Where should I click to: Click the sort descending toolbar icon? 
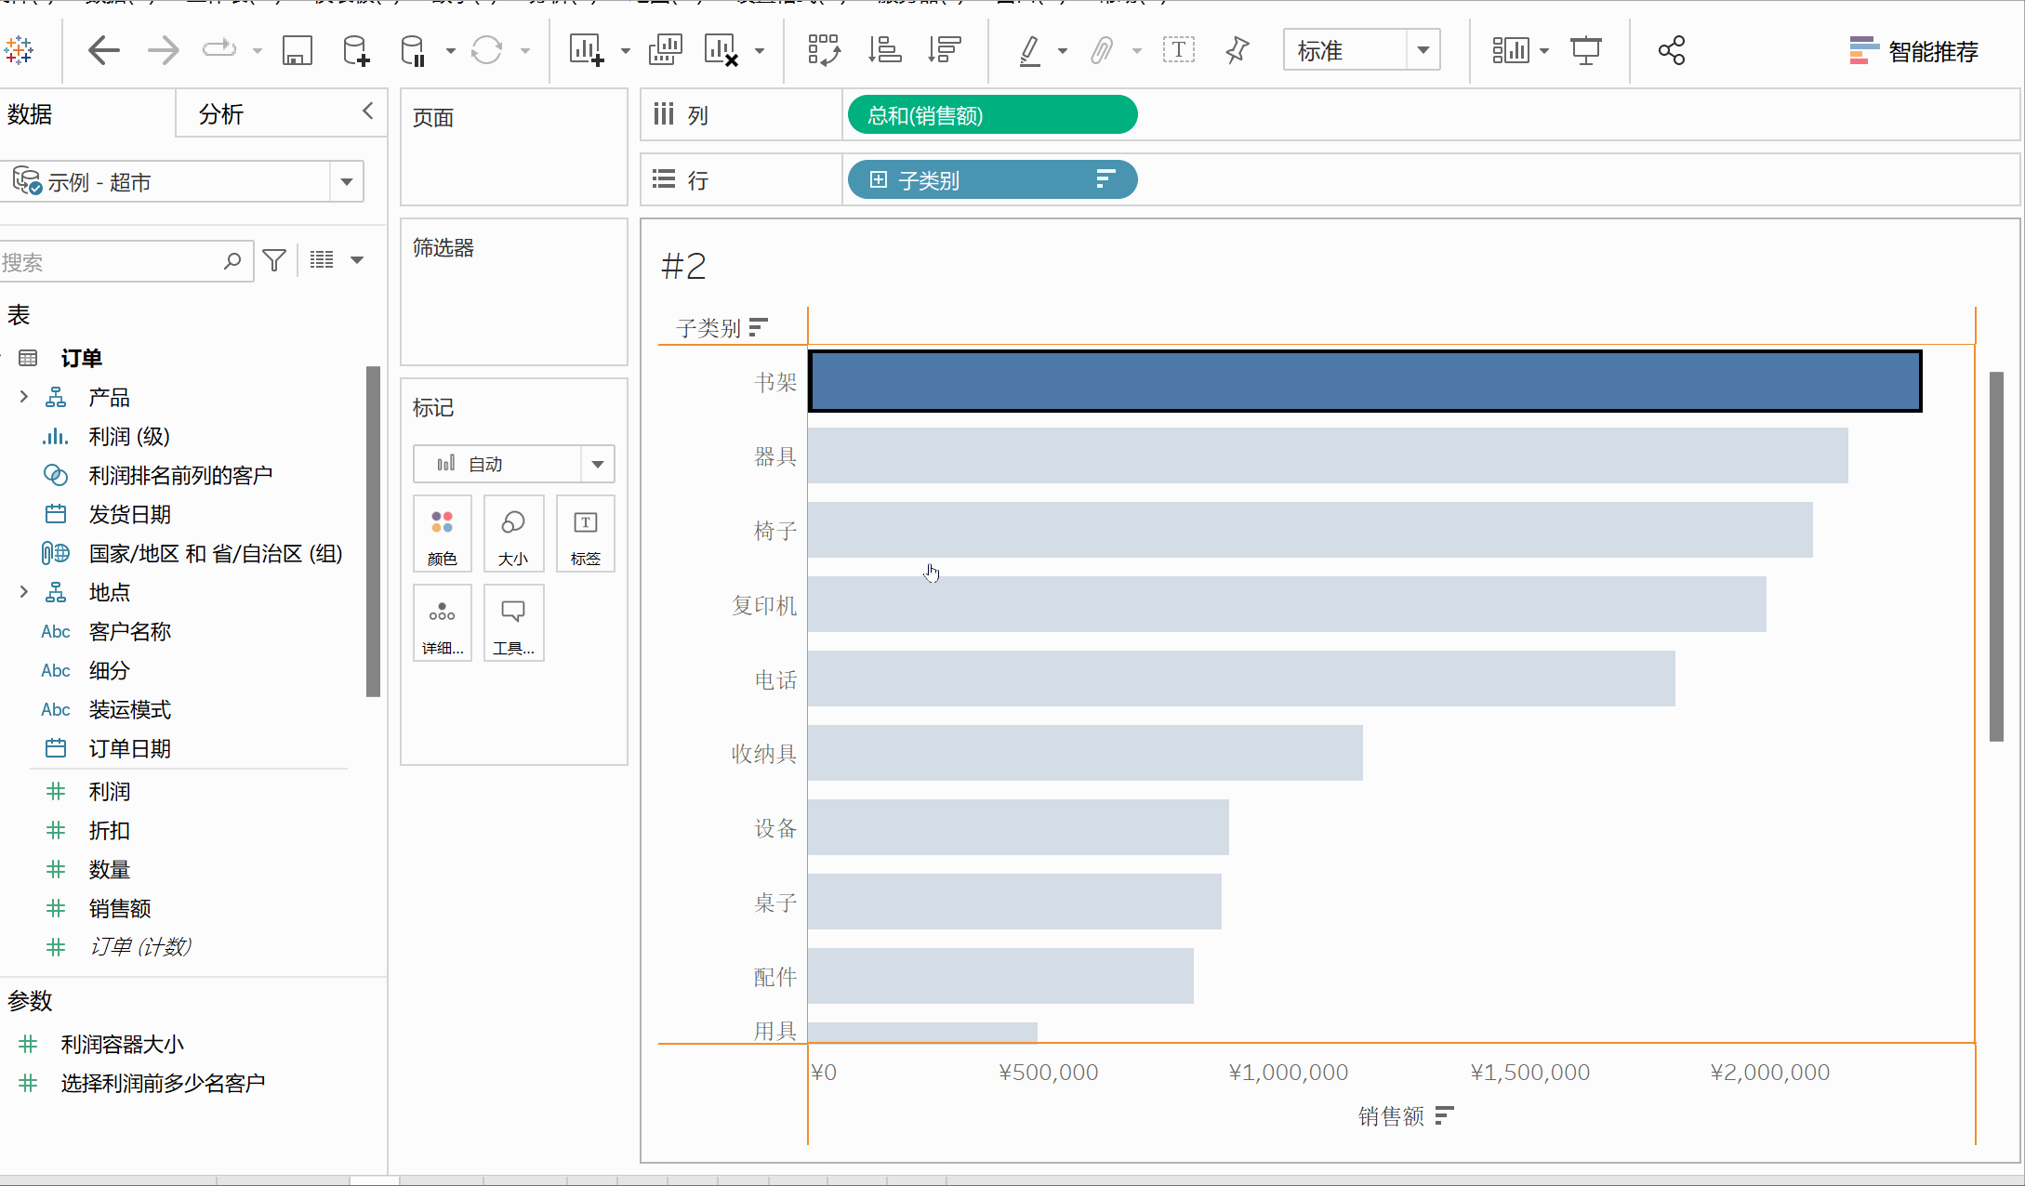pos(944,50)
